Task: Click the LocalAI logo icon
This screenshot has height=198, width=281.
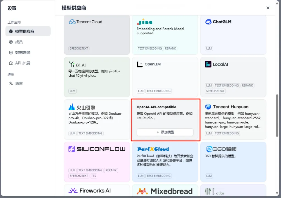Action: 208,64
